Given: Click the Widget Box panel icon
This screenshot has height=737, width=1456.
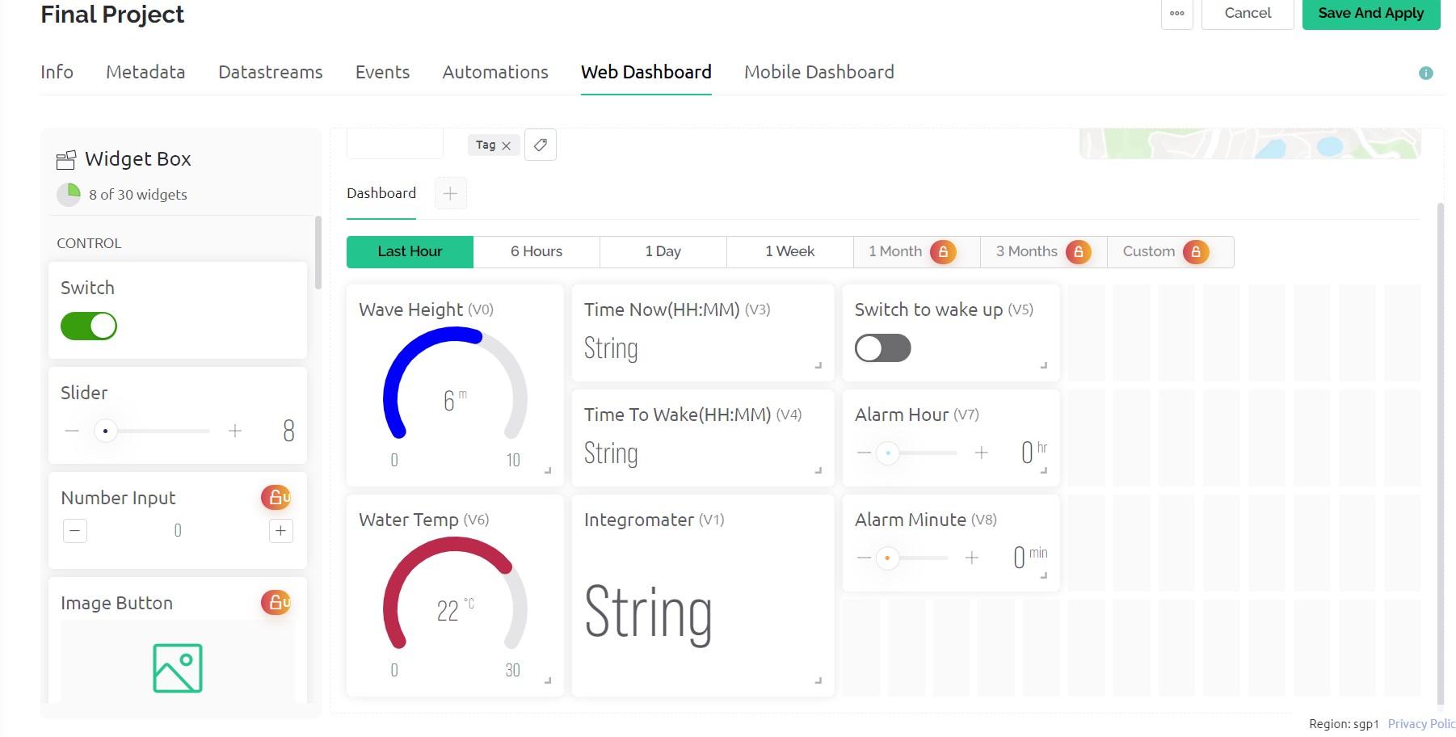Looking at the screenshot, I should pyautogui.click(x=66, y=158).
